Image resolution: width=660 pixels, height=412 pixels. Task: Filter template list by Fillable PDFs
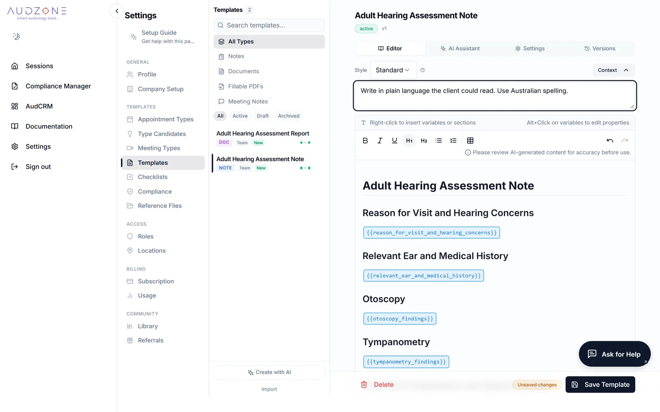269,86
